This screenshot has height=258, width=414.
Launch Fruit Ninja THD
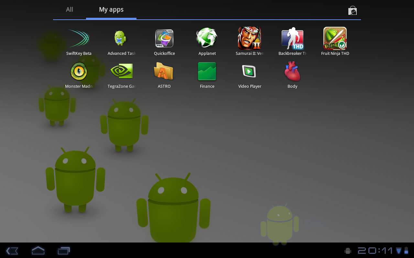[335, 42]
